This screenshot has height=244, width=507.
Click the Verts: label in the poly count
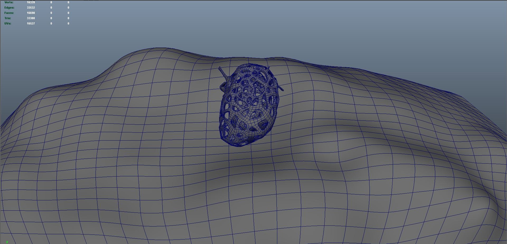9,2
